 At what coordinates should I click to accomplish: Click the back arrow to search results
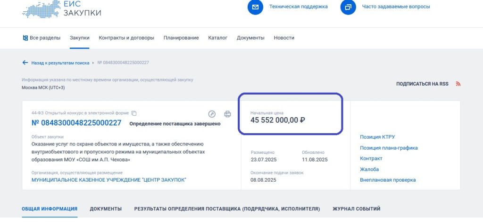point(25,63)
